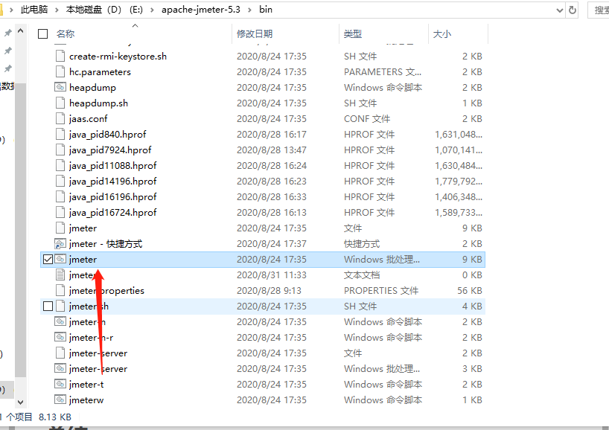Select the jmeter-server batch file icon
The image size is (609, 430).
61,368
